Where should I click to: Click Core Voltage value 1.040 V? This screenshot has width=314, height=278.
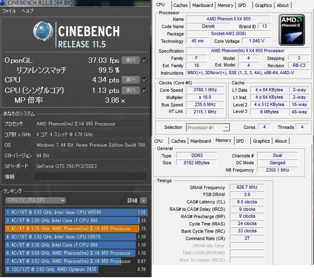pyautogui.click(x=257, y=41)
